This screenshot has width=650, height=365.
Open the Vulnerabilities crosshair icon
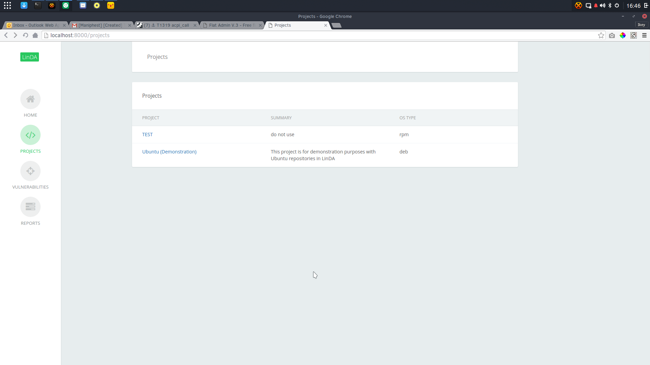(30, 171)
